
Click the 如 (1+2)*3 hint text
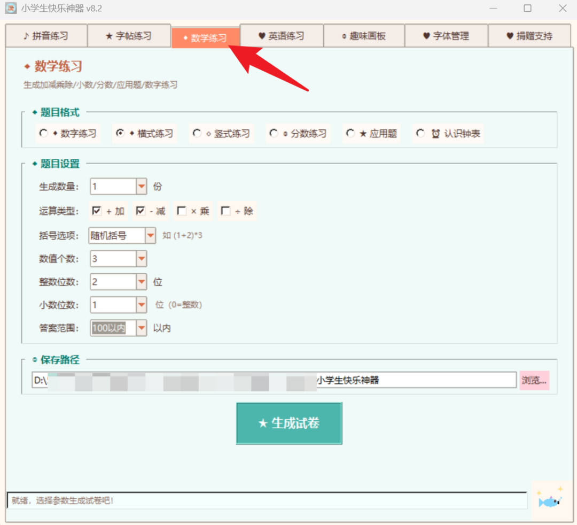click(x=183, y=235)
